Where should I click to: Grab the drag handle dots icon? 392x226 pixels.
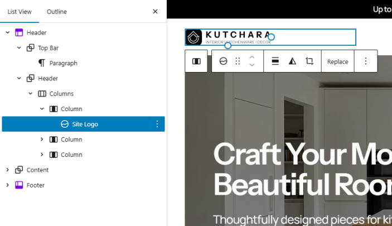[238, 61]
